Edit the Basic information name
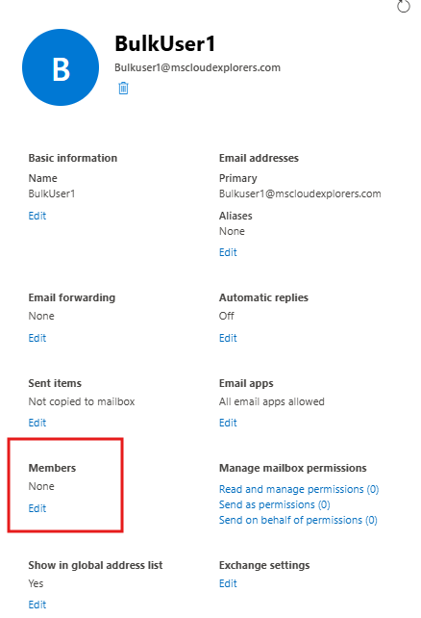This screenshot has width=421, height=618. click(37, 216)
